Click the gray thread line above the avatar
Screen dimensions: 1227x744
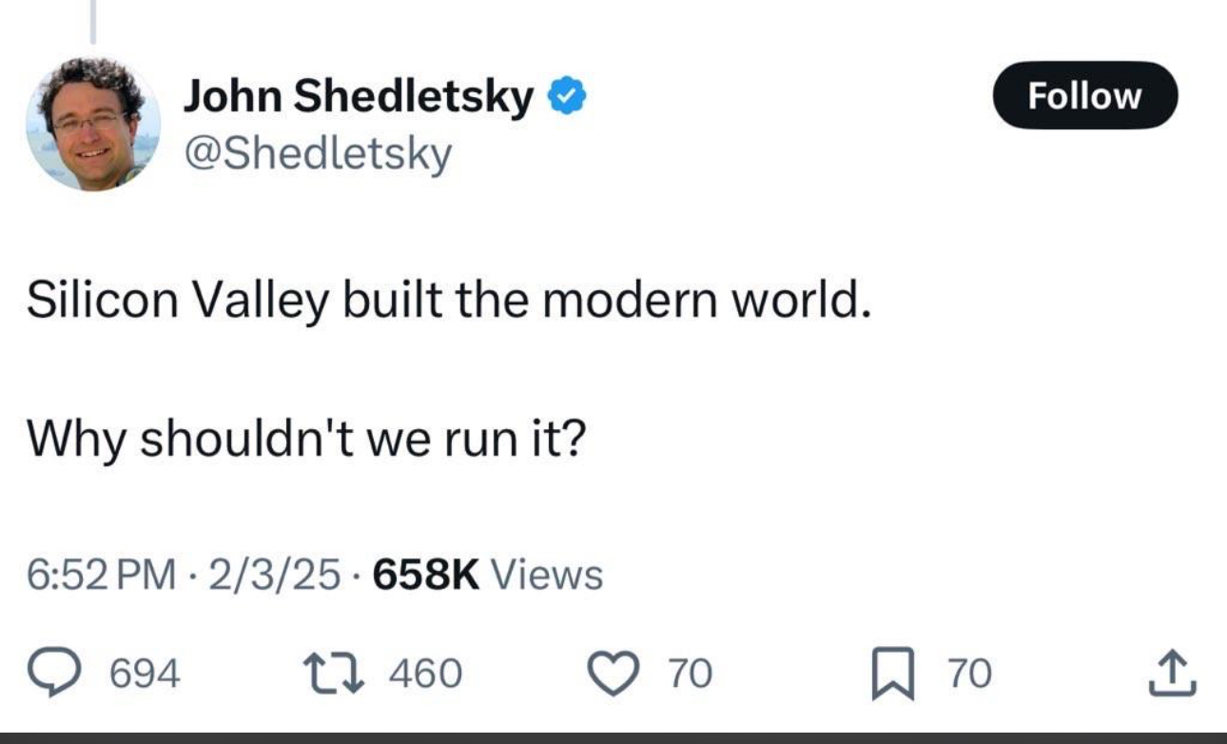pyautogui.click(x=92, y=21)
